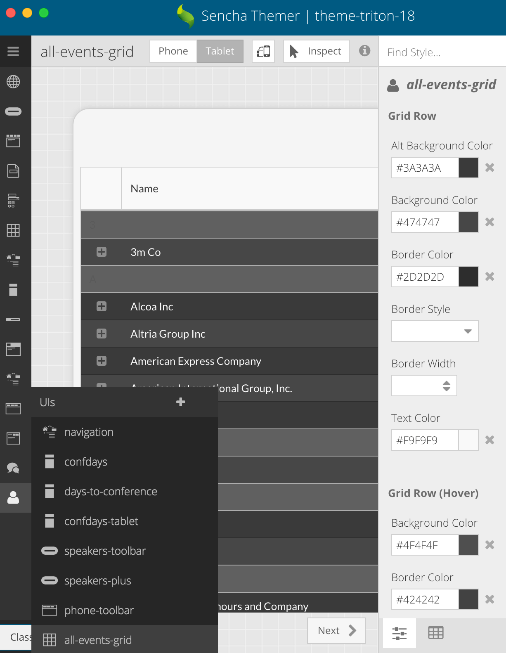506x653 pixels.
Task: Open the hamburger menu in the sidebar
Action: tap(13, 51)
